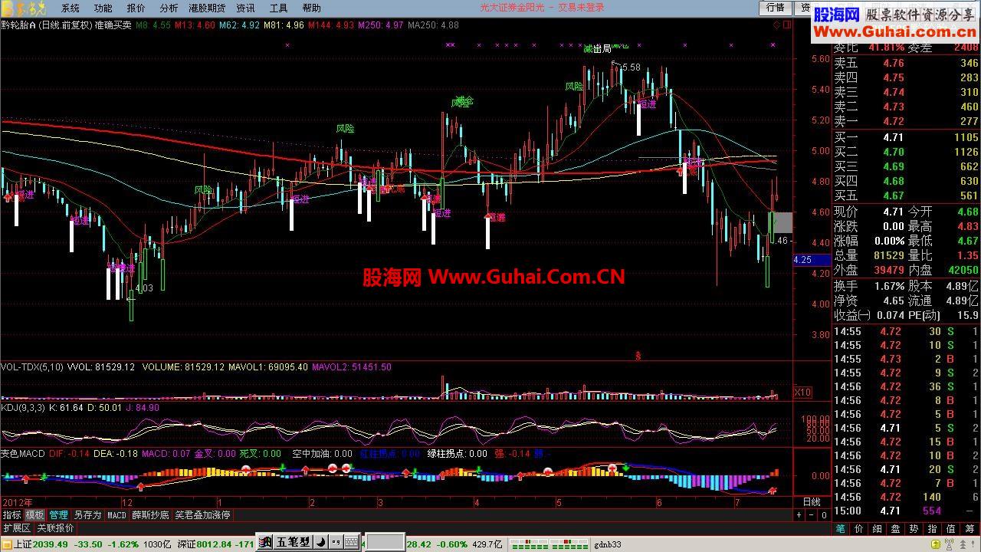The image size is (981, 552).
Task: Click the 买五 price 4.67
Action: click(894, 196)
